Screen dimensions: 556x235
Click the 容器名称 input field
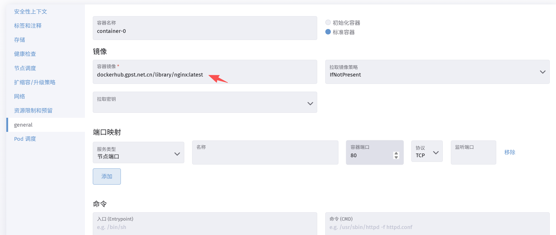[205, 28]
